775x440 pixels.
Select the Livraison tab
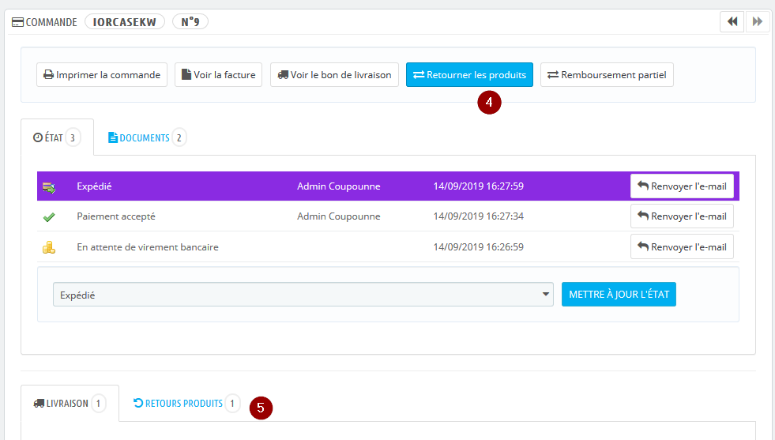(x=70, y=404)
